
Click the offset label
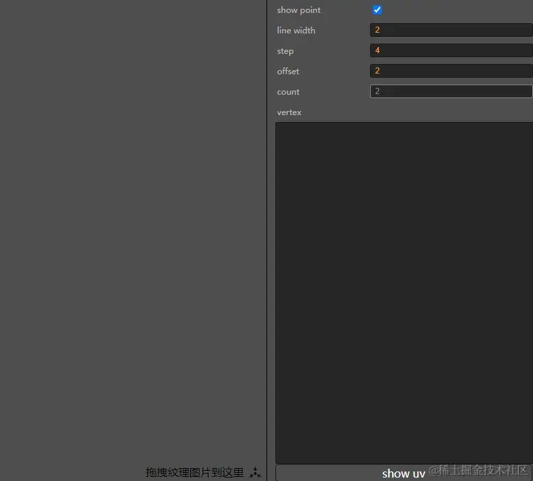click(x=288, y=72)
